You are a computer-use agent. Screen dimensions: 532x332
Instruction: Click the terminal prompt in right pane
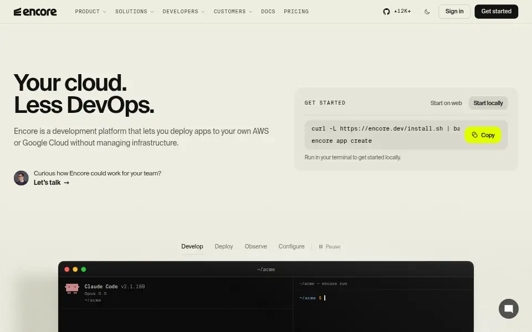point(312,298)
